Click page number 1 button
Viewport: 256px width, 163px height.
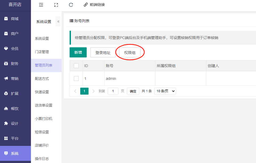pos(85,91)
